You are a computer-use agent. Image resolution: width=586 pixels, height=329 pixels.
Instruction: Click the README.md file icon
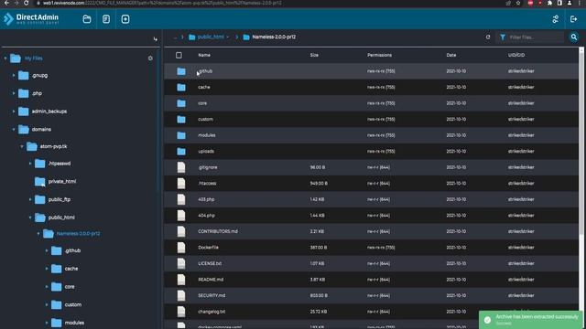pos(181,280)
